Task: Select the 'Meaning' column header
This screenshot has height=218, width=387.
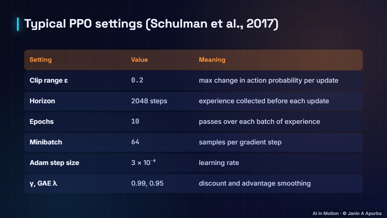Action: [212, 60]
